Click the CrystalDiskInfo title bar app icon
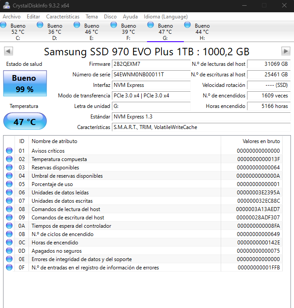This screenshot has height=308, width=294. point(7,6)
